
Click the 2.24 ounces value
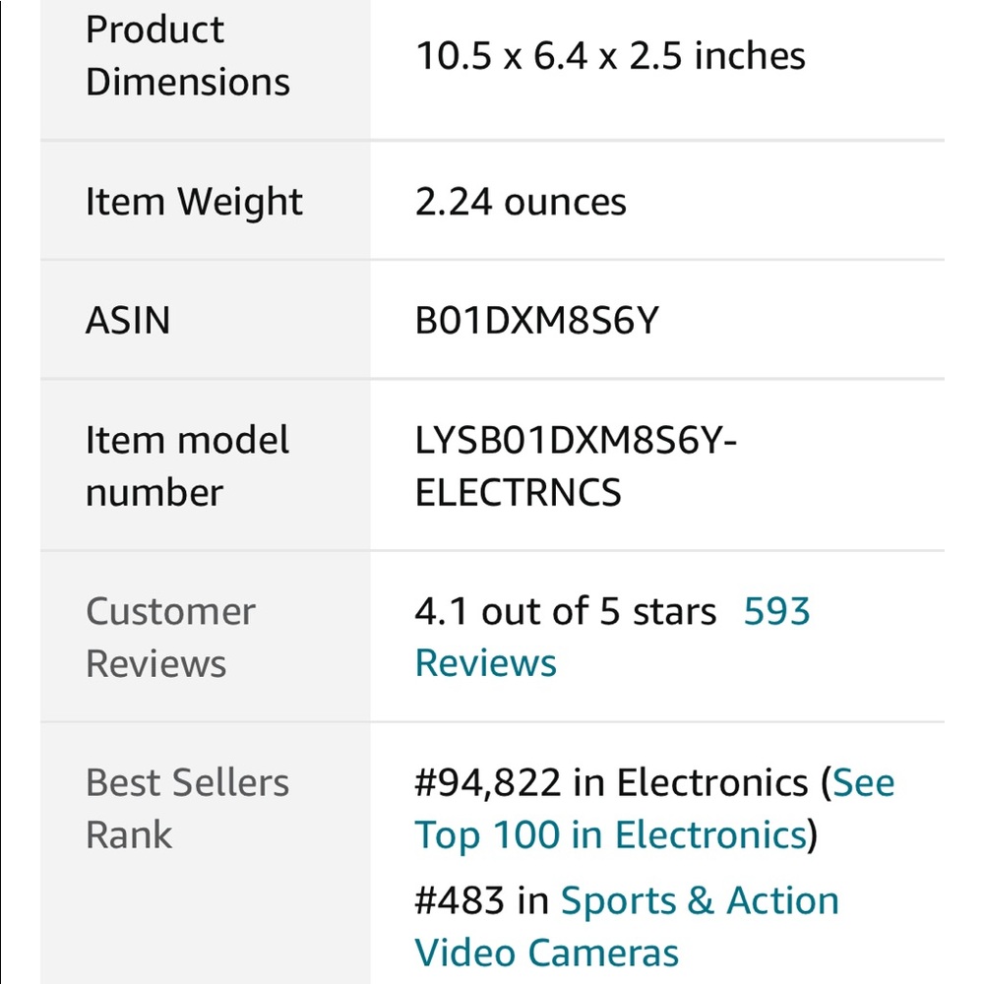(521, 202)
